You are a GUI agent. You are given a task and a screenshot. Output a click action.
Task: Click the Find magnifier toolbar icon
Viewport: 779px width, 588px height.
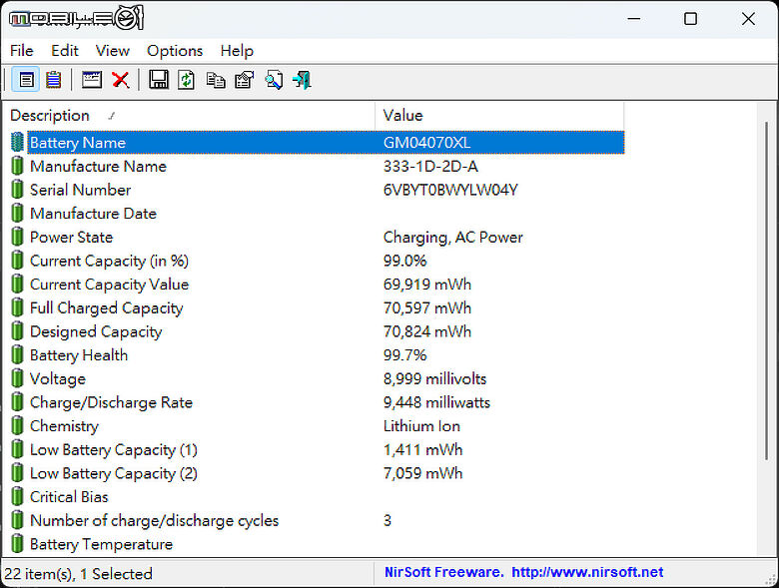click(274, 80)
